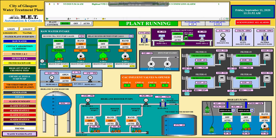Go to the Alarm Summary screen
This screenshot has width=276, height=138.
pyautogui.click(x=20, y=101)
